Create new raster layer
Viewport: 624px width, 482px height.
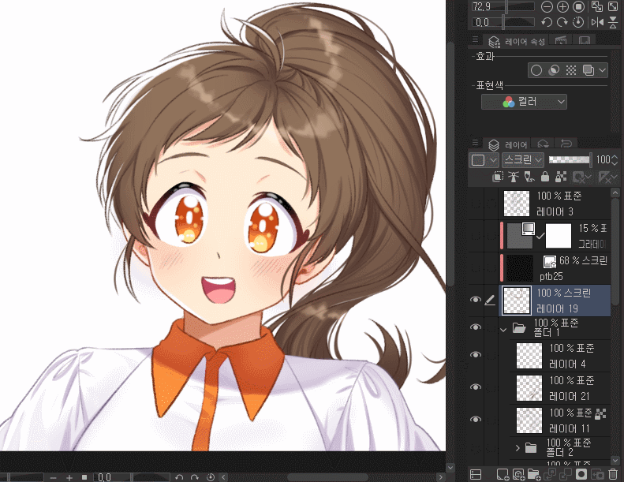click(x=503, y=474)
